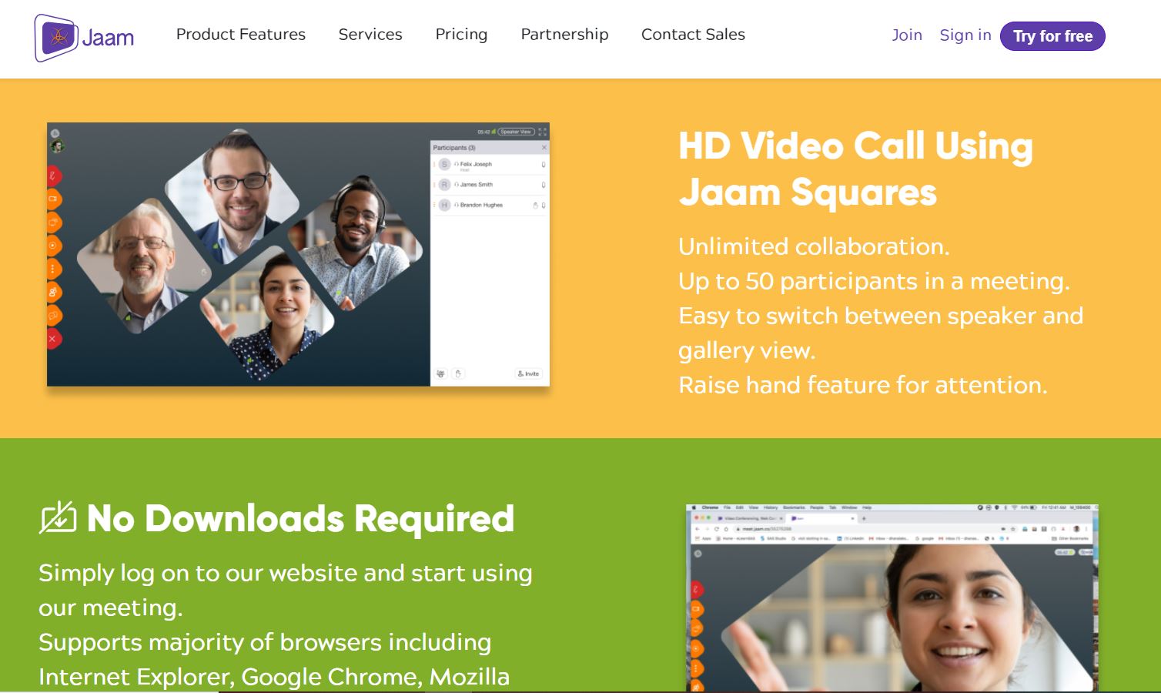
Task: Open the Product Features menu
Action: (240, 35)
